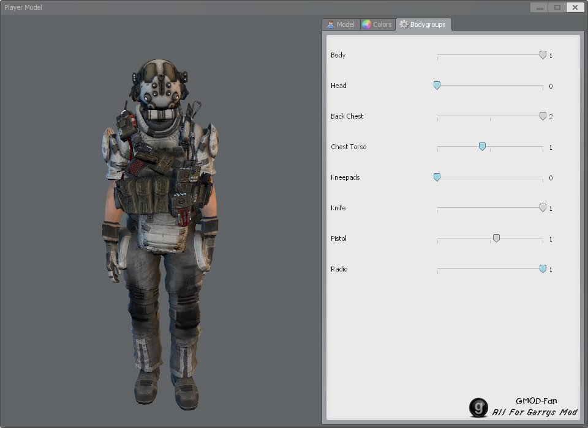
Task: Click the Knife slider handle
Action: pos(543,208)
